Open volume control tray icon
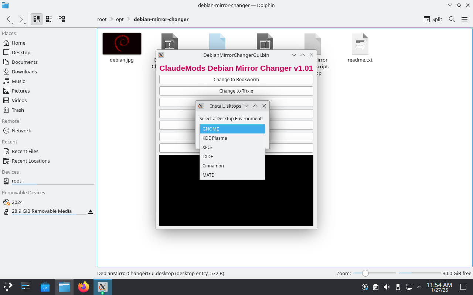Image resolution: width=473 pixels, height=295 pixels. [387, 287]
